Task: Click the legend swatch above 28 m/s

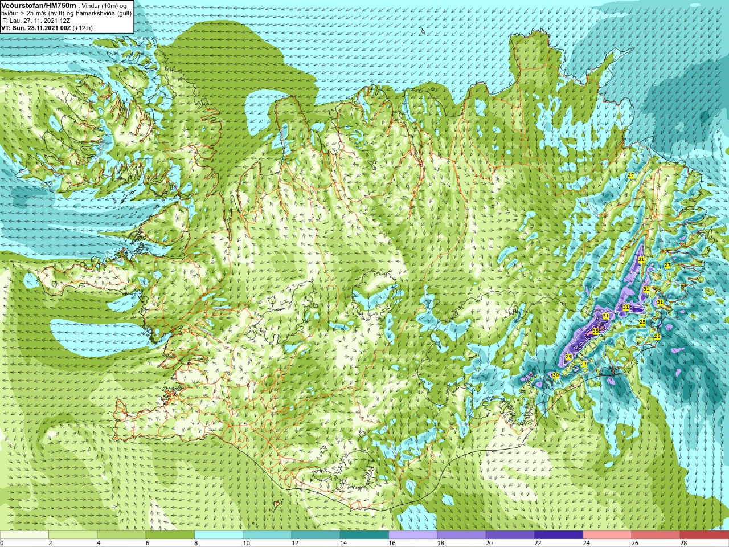Action: pos(705,535)
